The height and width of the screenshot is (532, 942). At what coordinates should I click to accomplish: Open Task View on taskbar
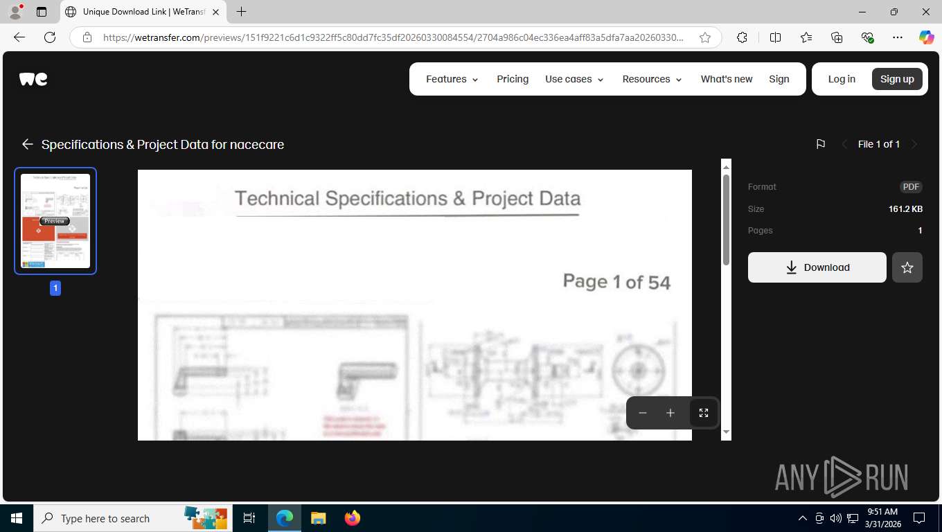tap(249, 518)
